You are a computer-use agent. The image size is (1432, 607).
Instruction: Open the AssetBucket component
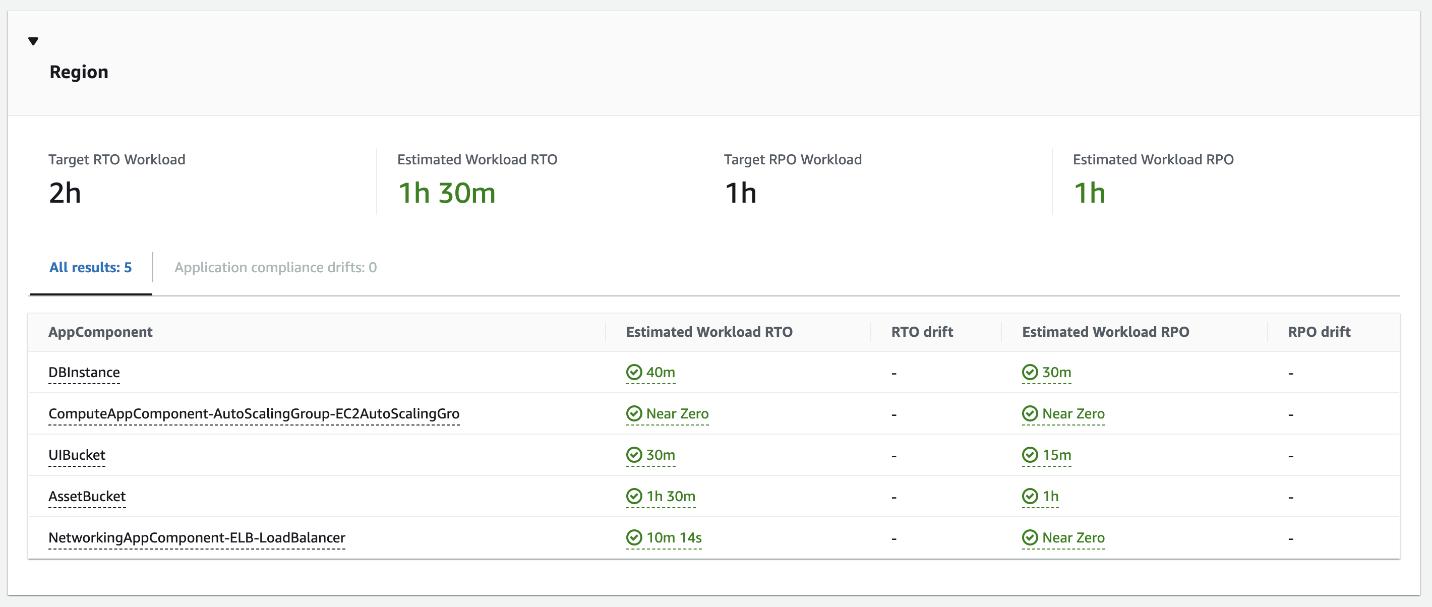click(87, 497)
